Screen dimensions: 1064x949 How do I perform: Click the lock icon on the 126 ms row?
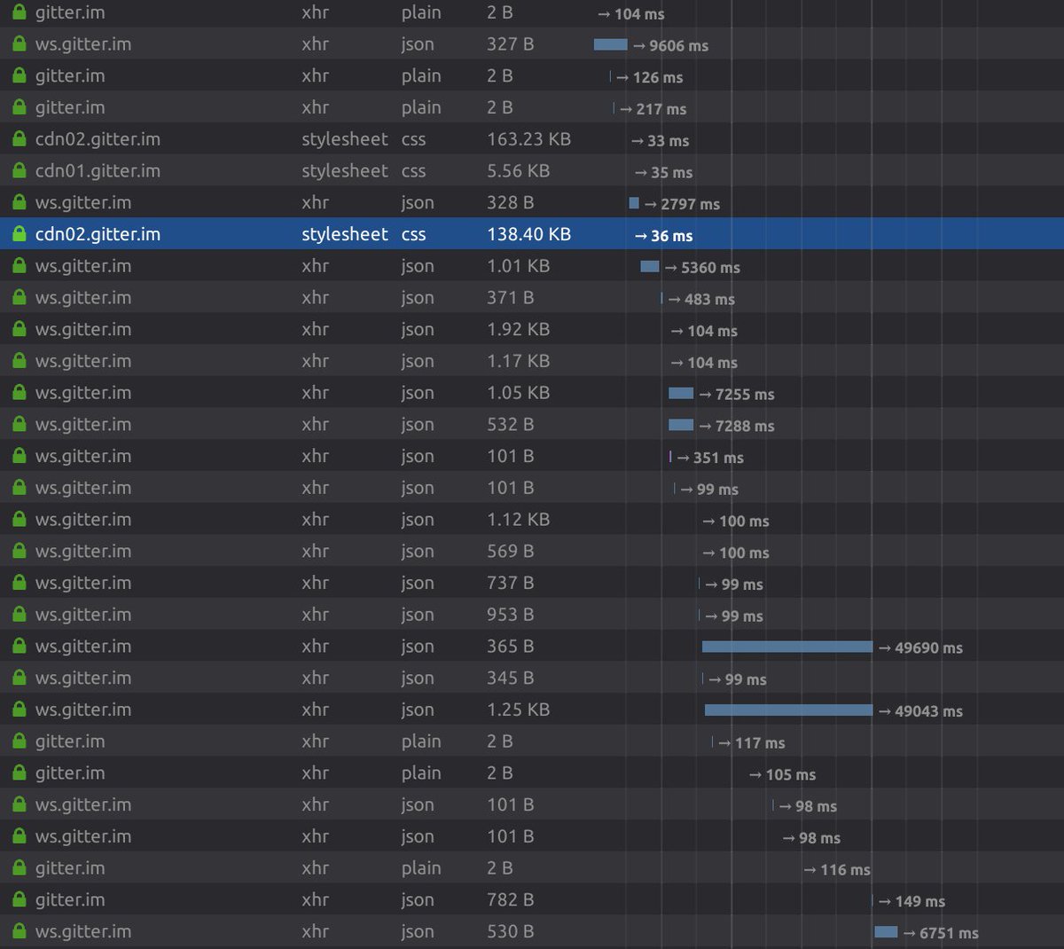[19, 75]
